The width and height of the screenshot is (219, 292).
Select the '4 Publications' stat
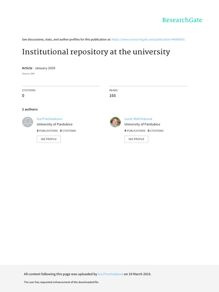pyautogui.click(x=135, y=131)
